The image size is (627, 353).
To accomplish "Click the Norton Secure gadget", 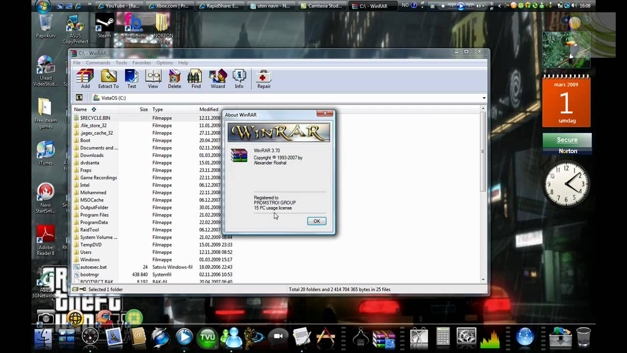I will (567, 144).
